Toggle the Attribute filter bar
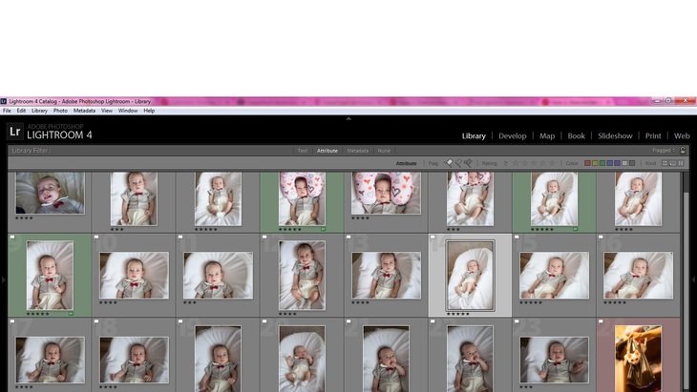 click(x=327, y=151)
